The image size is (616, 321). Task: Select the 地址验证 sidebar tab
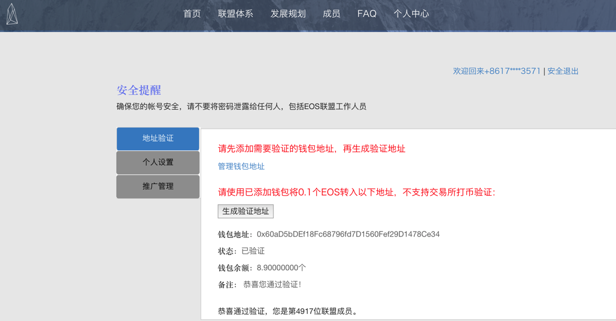[x=158, y=138]
